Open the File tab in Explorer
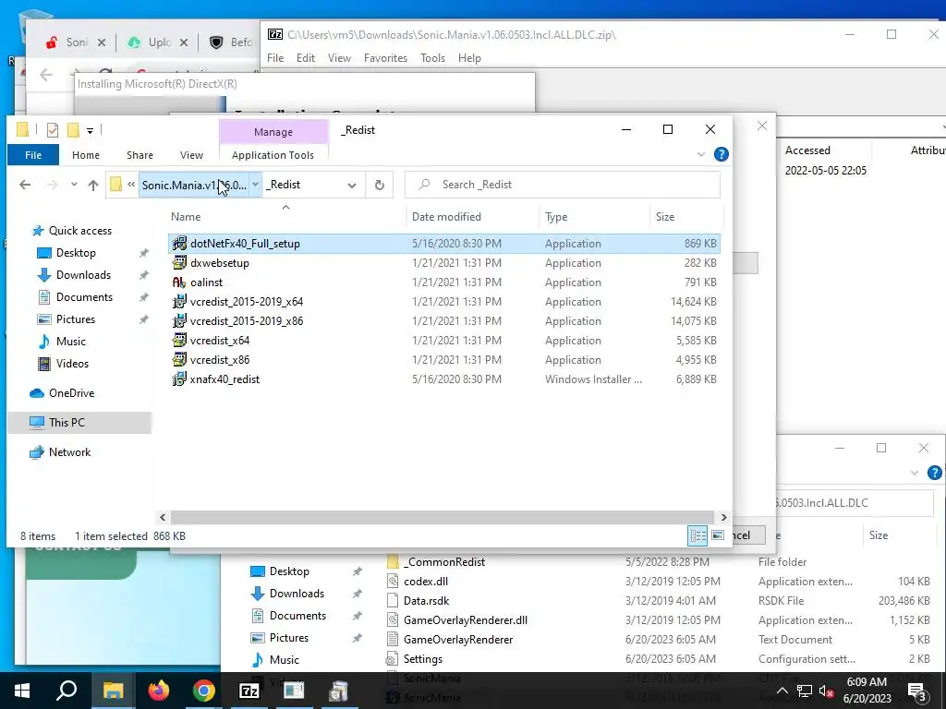The image size is (946, 709). [x=33, y=155]
